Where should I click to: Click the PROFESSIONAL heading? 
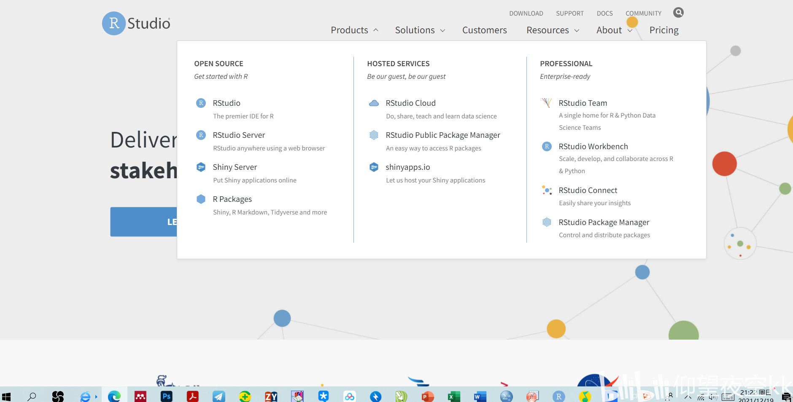click(x=566, y=64)
